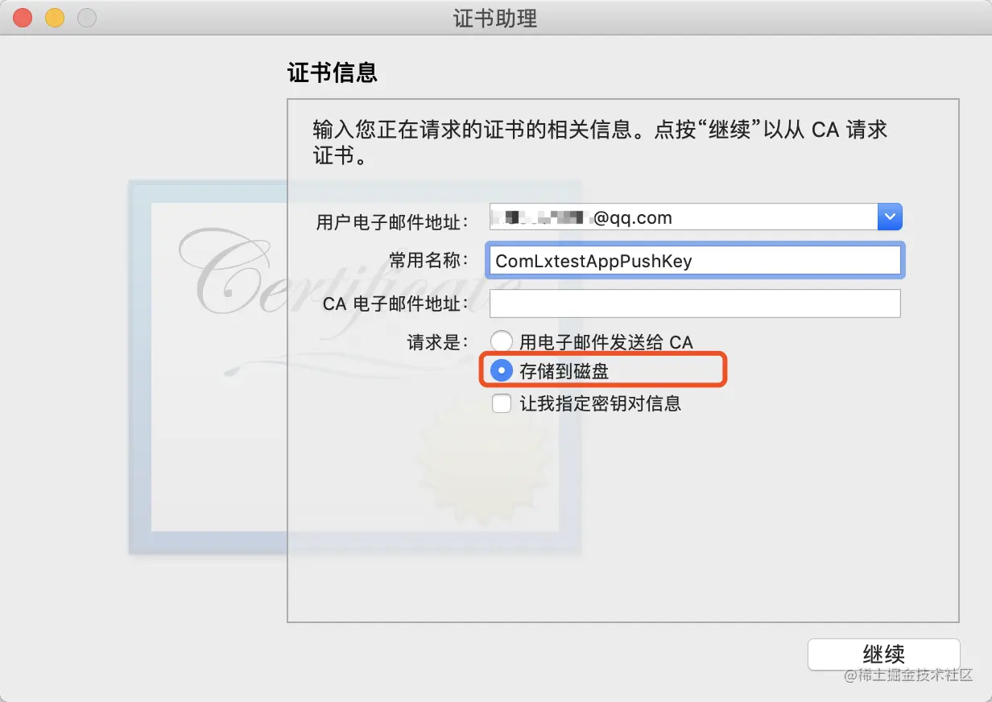This screenshot has height=702, width=992.
Task: Click the 常用名称 label
Action: (x=428, y=261)
